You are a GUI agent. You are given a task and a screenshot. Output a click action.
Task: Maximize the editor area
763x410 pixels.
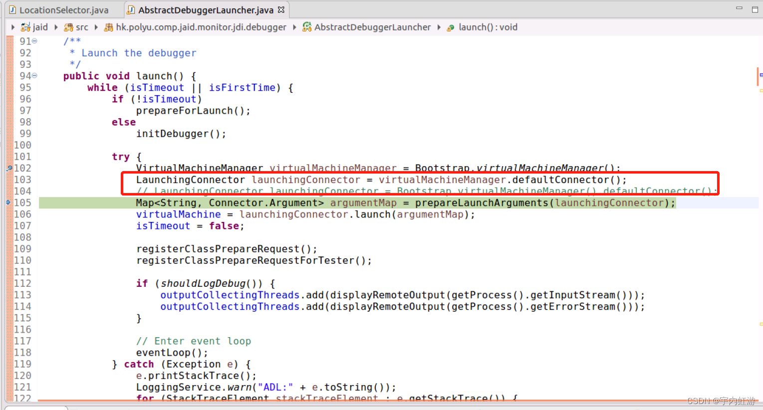pyautogui.click(x=755, y=9)
